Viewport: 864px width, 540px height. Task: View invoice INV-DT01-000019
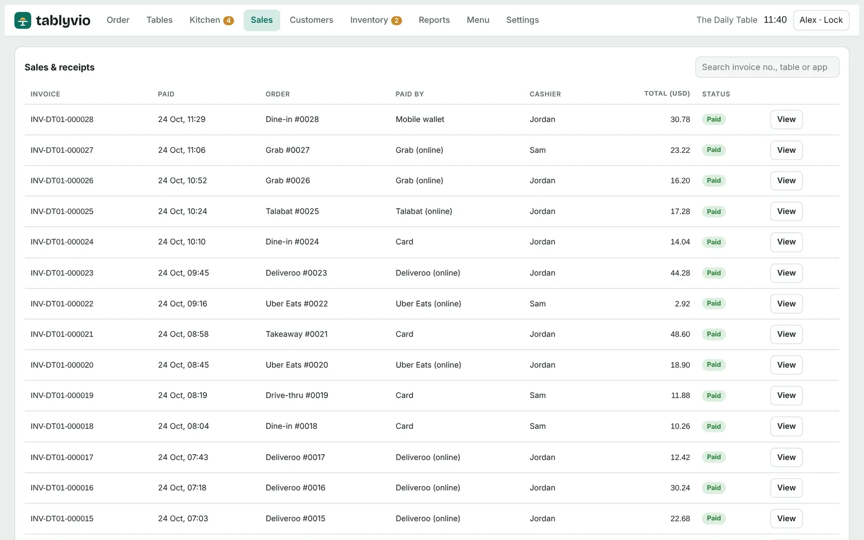(x=786, y=395)
